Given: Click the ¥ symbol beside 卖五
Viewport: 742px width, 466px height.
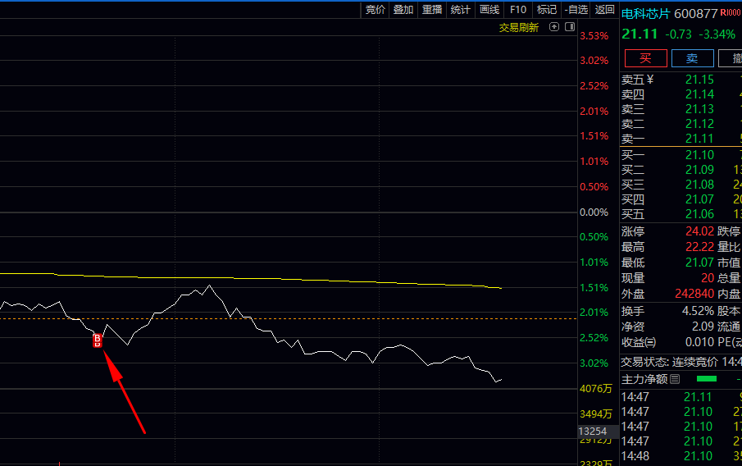Looking at the screenshot, I should pos(650,79).
